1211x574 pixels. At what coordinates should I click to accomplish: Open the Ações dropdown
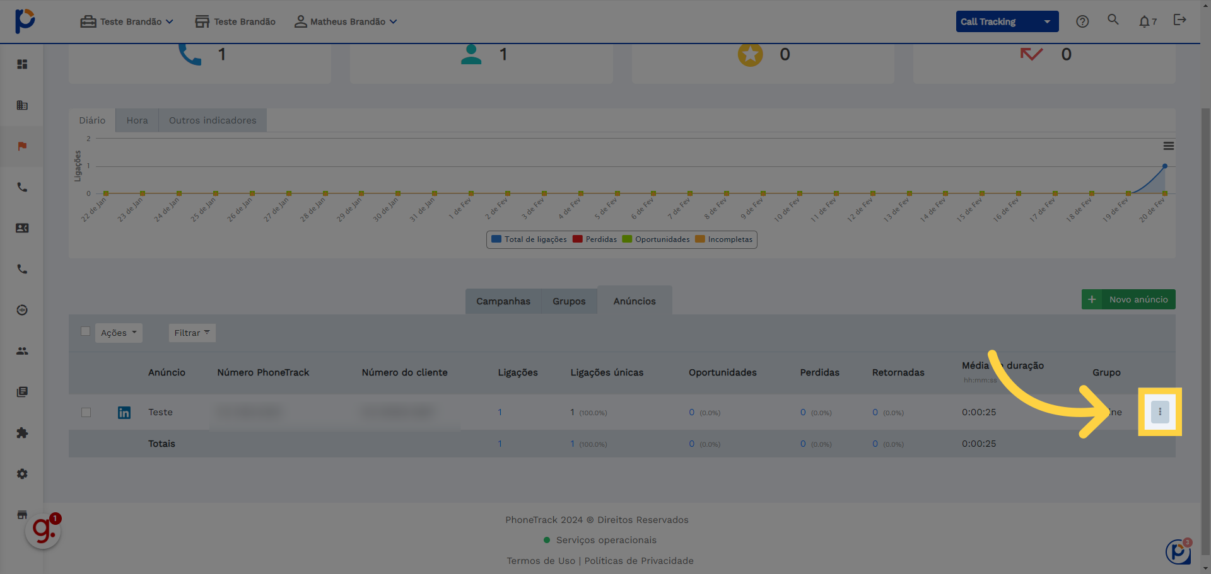[119, 333]
